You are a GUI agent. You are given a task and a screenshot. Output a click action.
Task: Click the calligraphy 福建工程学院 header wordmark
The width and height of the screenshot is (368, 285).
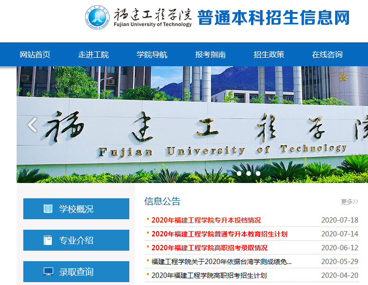point(153,15)
